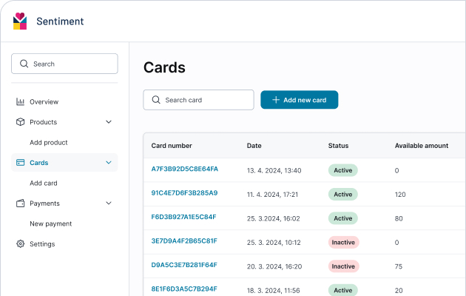This screenshot has height=296, width=466.
Task: Click the Cards credit card icon
Action: [x=20, y=163]
